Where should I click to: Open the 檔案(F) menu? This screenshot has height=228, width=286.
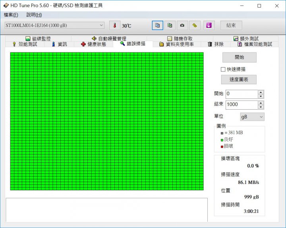tap(11, 15)
